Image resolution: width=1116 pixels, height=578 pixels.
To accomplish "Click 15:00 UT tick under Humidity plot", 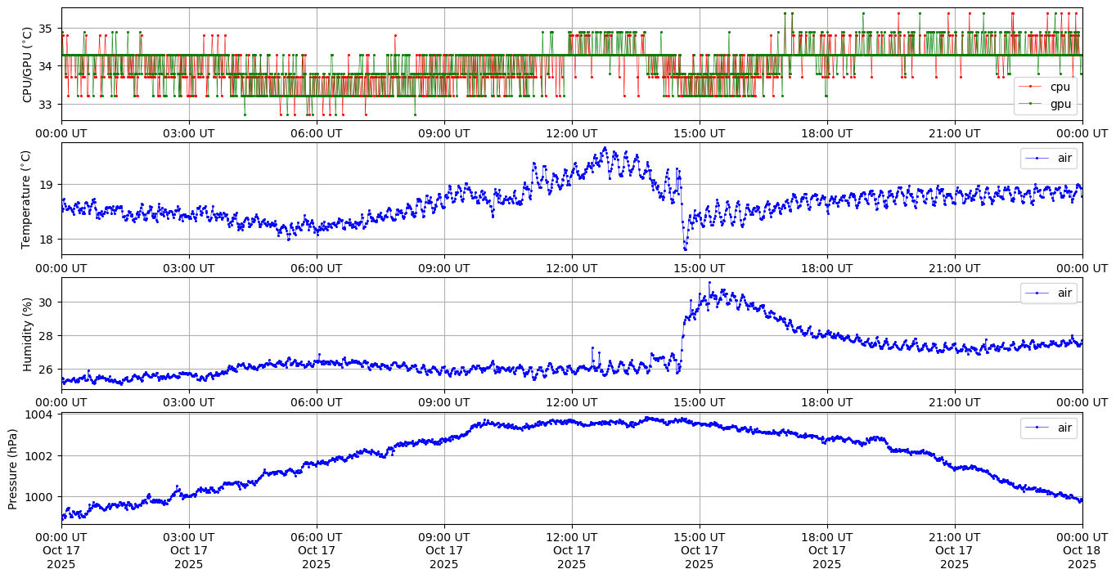I will pyautogui.click(x=699, y=401).
